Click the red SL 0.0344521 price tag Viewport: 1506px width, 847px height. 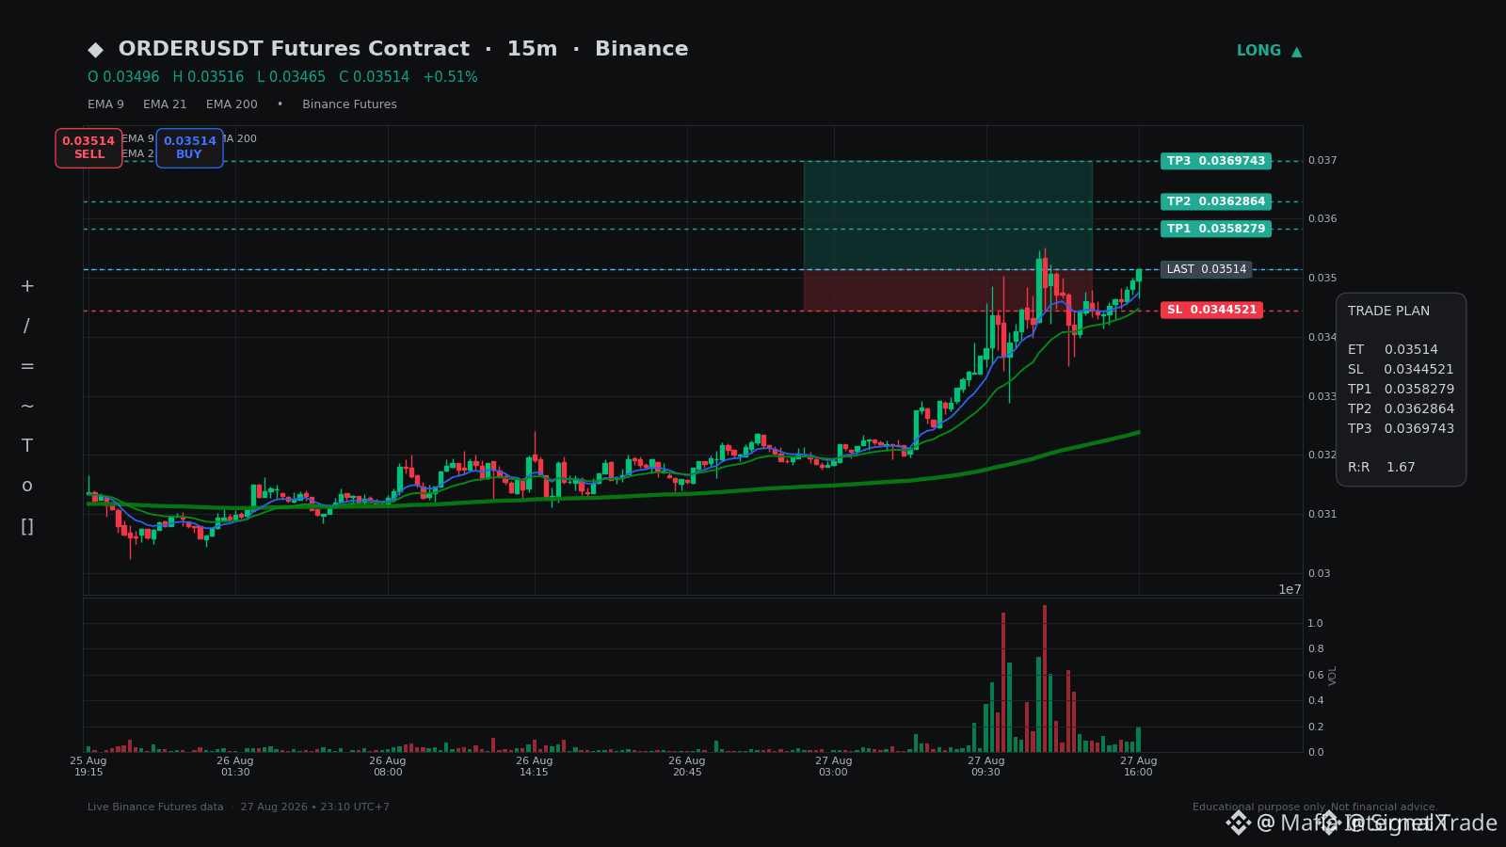point(1211,310)
